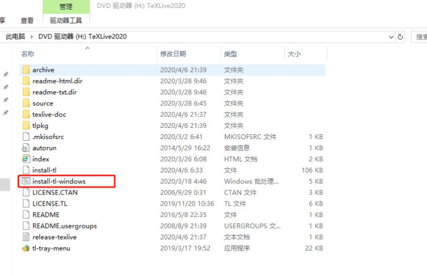Open the address bar history dropdown
This screenshot has width=427, height=276.
click(x=391, y=37)
